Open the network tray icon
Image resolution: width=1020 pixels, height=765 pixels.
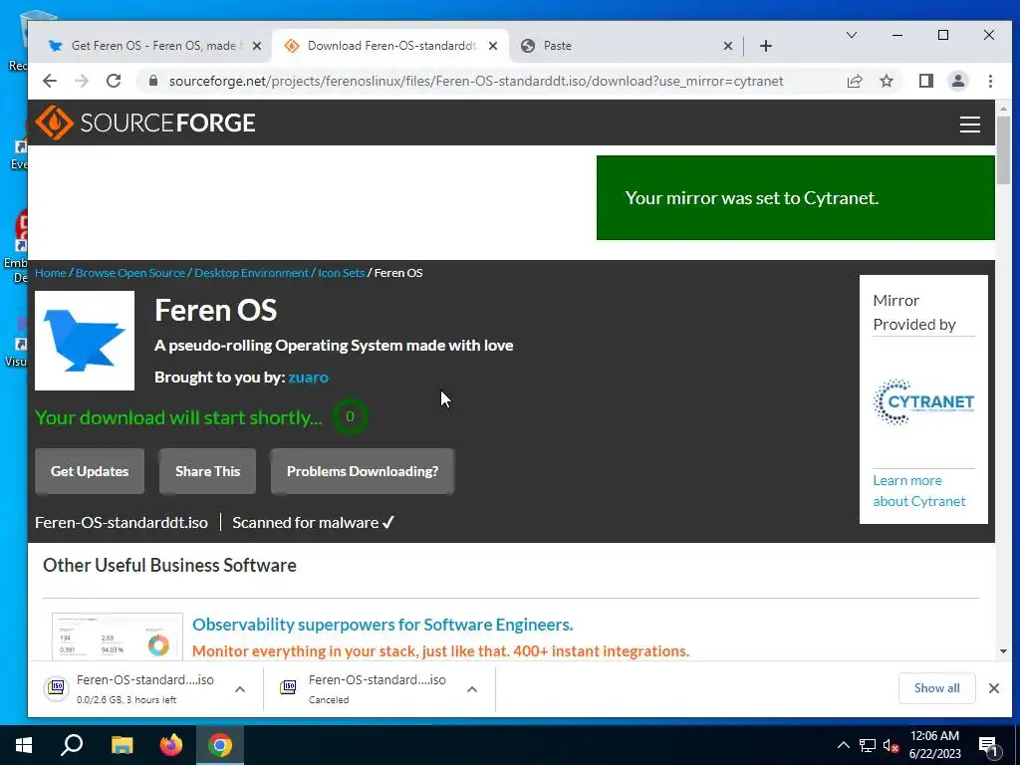point(868,745)
